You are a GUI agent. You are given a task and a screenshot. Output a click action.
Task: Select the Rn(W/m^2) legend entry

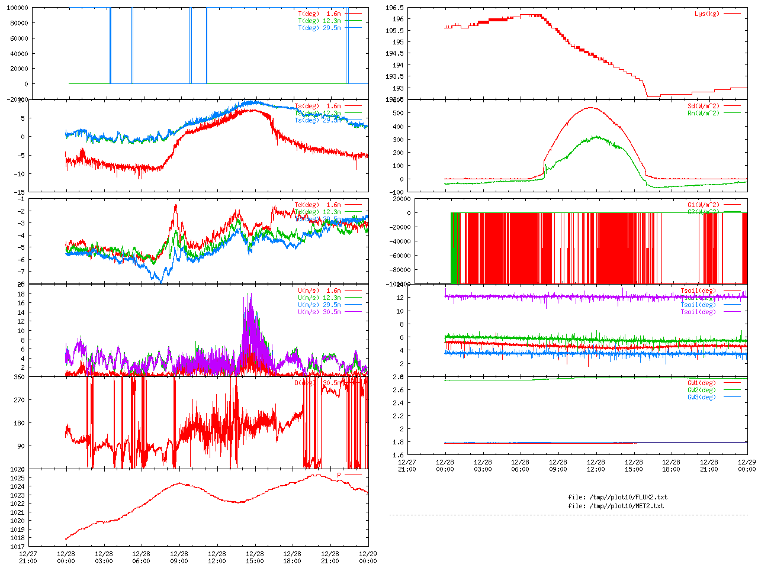[703, 113]
